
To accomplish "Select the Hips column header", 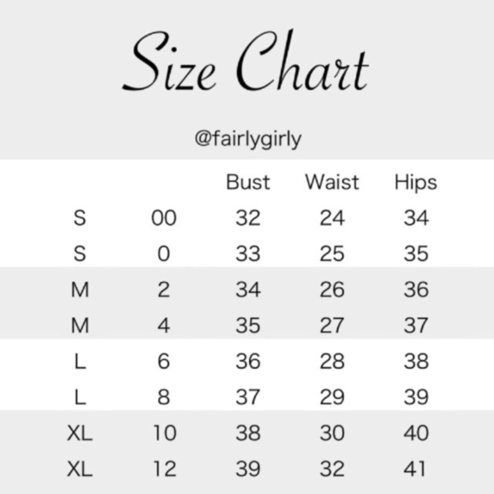I will [415, 183].
